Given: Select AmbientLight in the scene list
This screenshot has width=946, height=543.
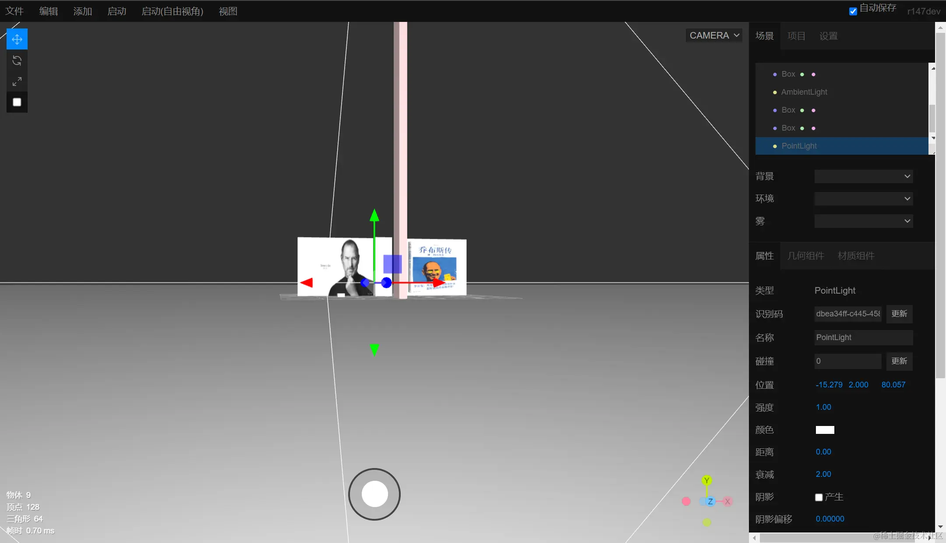Looking at the screenshot, I should [804, 92].
